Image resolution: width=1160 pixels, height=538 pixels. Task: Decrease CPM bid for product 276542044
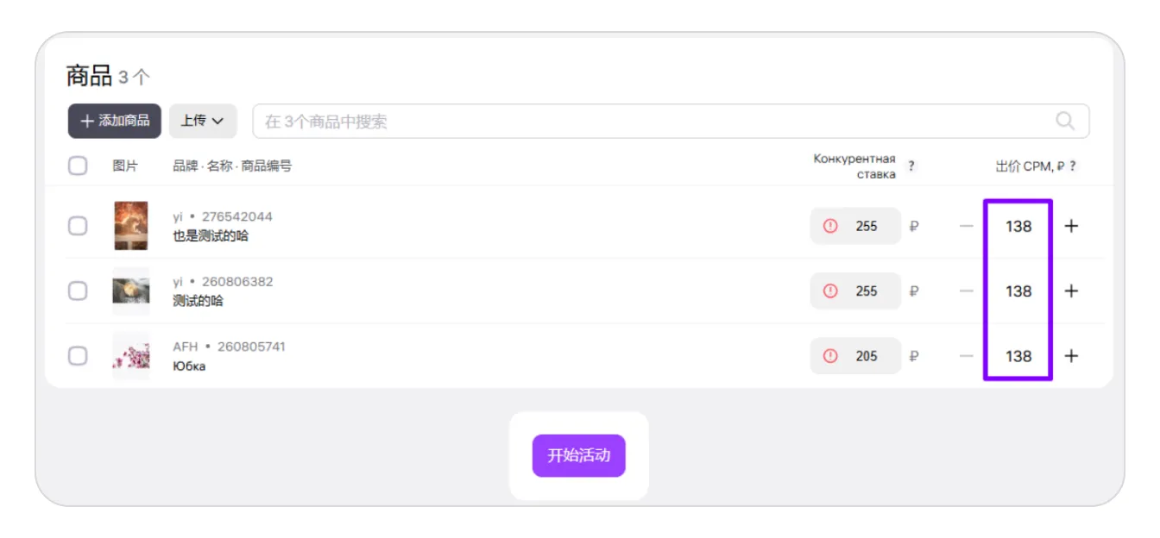pyautogui.click(x=966, y=226)
